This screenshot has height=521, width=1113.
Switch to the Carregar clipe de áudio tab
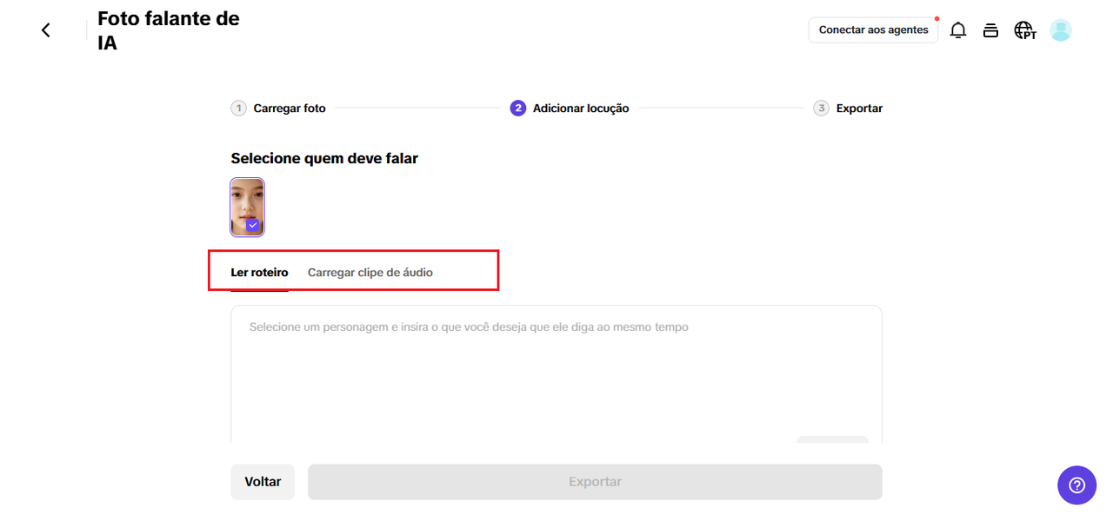coord(370,273)
